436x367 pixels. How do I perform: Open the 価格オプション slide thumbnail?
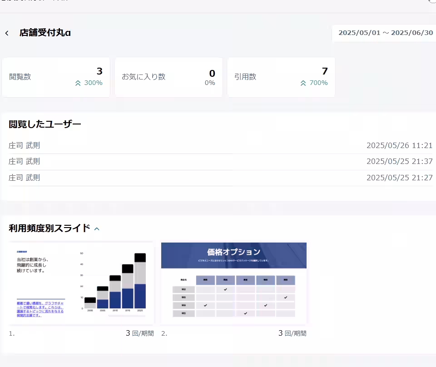click(x=234, y=282)
